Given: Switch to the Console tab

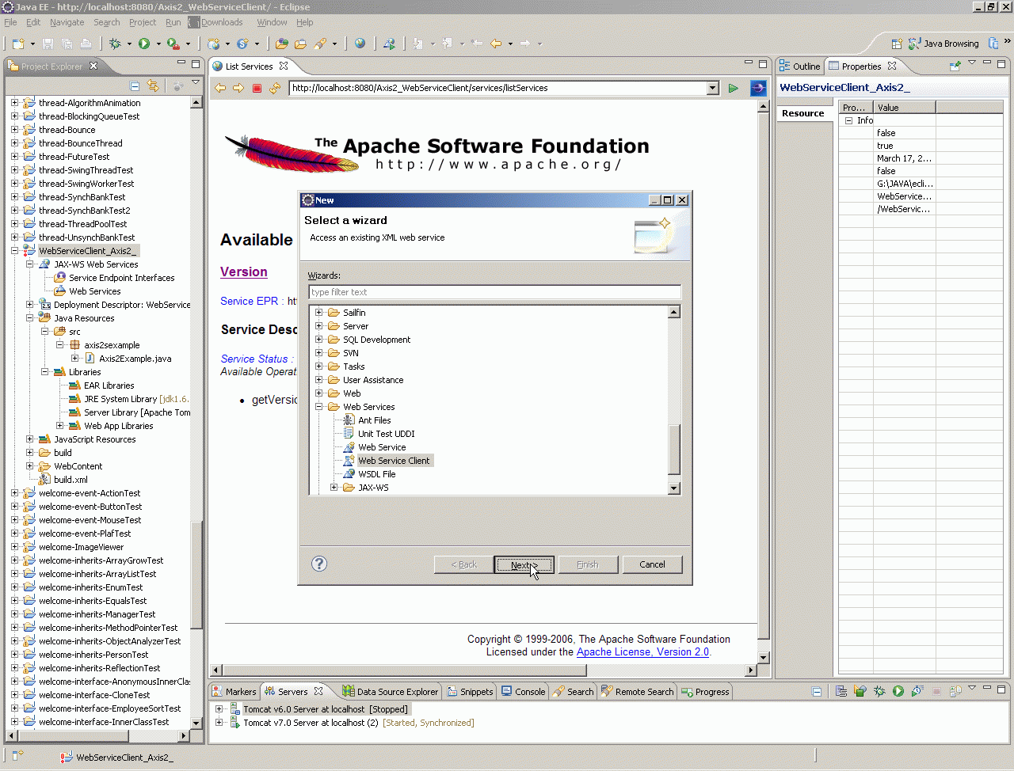Looking at the screenshot, I should coord(524,692).
